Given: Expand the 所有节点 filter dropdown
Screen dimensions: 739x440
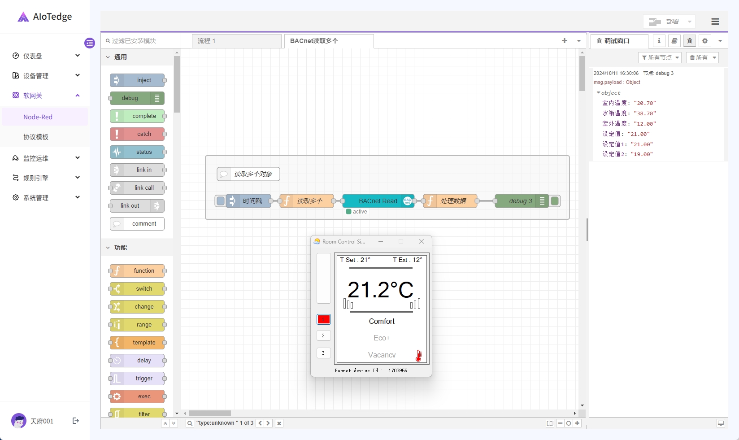Looking at the screenshot, I should tap(660, 57).
